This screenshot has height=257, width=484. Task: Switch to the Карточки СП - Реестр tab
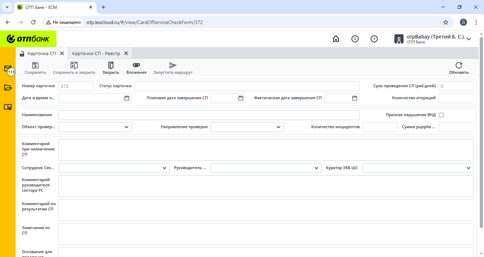[96, 53]
